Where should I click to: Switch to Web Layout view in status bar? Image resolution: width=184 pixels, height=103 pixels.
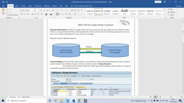tap(160, 97)
